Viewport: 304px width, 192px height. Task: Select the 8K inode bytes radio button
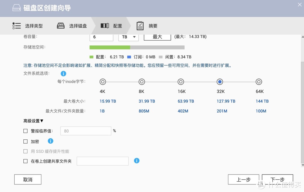[x=142, y=82]
